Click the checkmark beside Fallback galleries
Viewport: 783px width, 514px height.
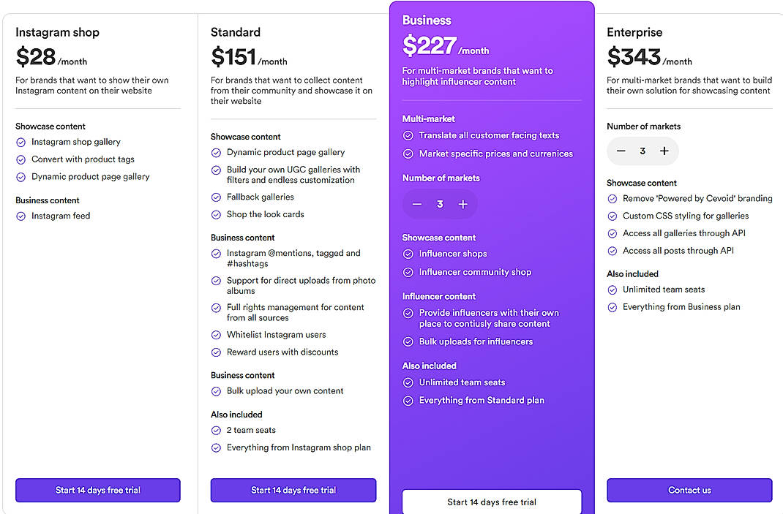point(216,197)
